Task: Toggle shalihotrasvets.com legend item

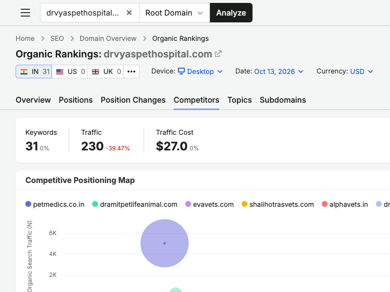Action: pos(277,204)
